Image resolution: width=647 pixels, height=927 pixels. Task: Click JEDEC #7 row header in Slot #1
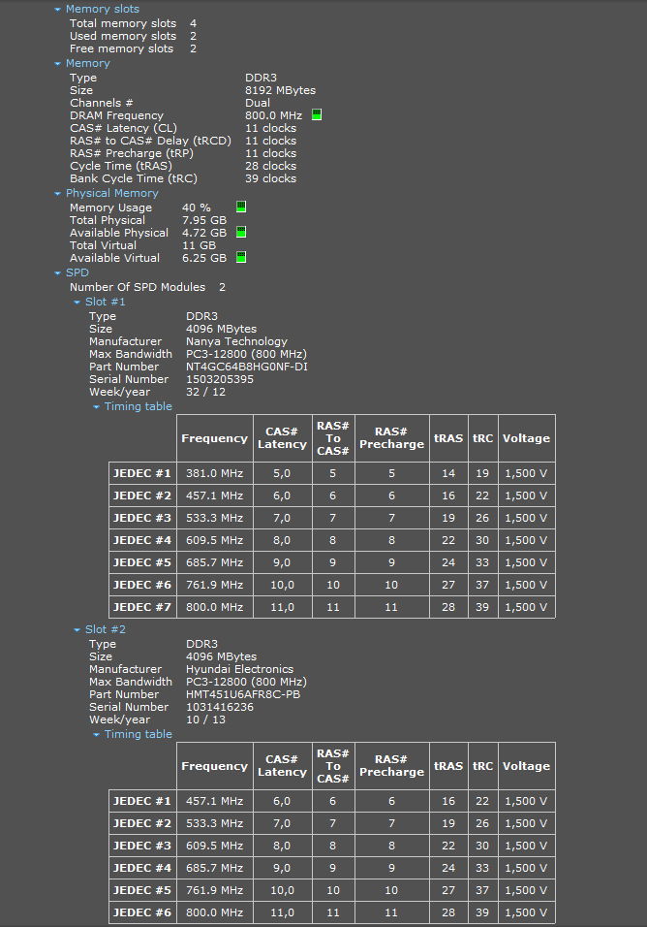point(142,607)
